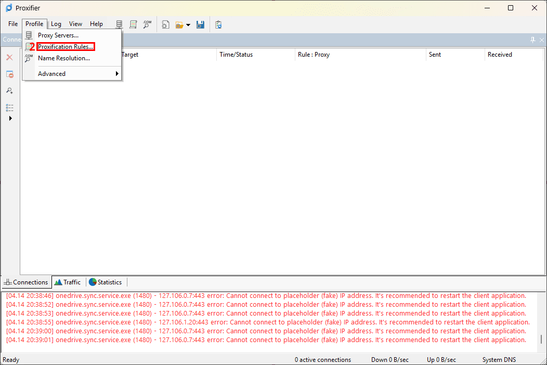547x365 pixels.
Task: Select the log entry for 127.106.1.20:443
Action: pyautogui.click(x=268, y=322)
